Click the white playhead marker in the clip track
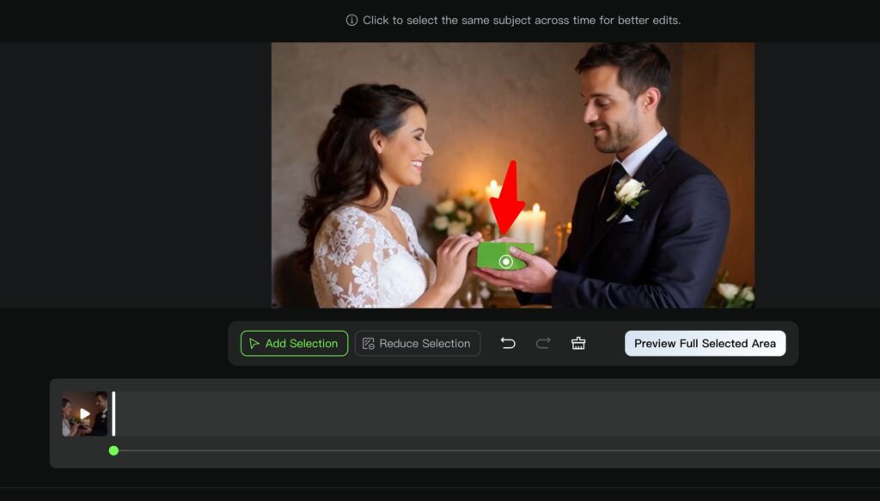This screenshot has height=501, width=880. click(113, 413)
